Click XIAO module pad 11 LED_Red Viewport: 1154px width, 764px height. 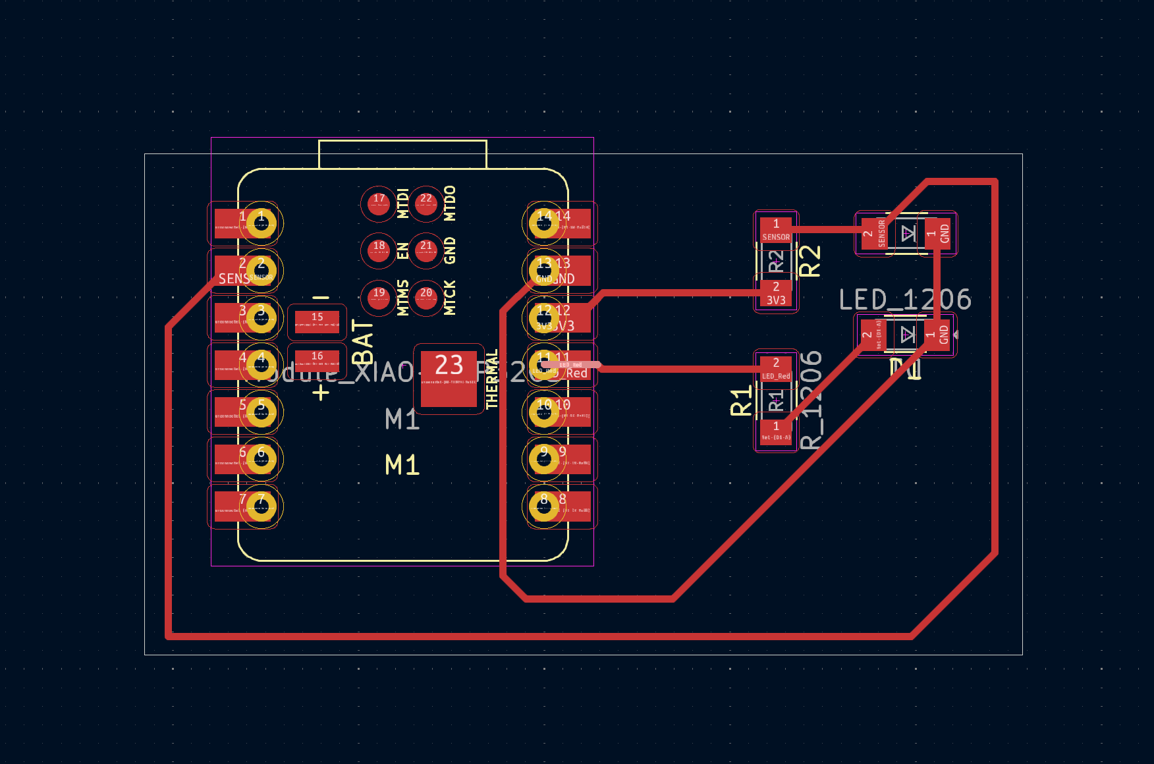click(545, 365)
